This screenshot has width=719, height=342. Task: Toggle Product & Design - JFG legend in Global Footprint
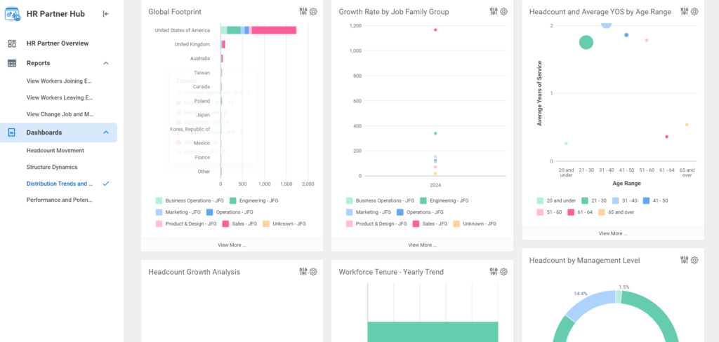[185, 224]
